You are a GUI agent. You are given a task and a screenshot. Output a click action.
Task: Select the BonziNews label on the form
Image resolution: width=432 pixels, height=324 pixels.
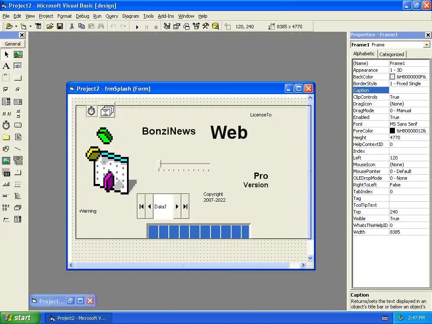tap(169, 132)
